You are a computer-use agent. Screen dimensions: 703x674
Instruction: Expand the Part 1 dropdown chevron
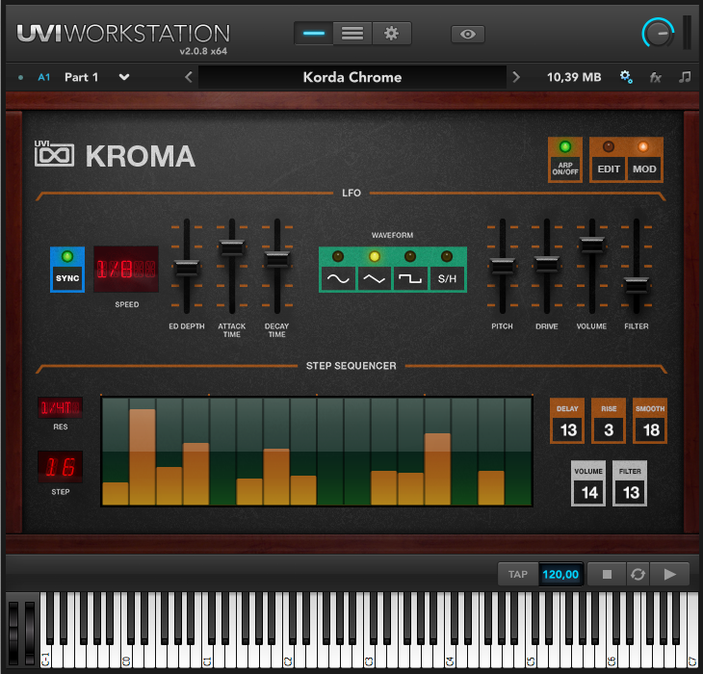point(124,77)
